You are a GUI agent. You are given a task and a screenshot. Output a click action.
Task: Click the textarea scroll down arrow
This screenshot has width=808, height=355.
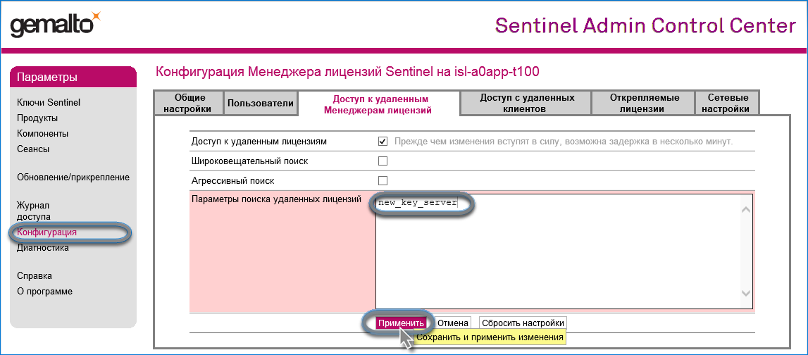tap(745, 292)
